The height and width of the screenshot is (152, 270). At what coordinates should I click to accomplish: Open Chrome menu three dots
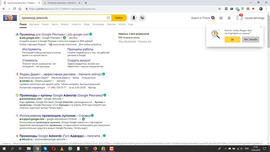266,9
